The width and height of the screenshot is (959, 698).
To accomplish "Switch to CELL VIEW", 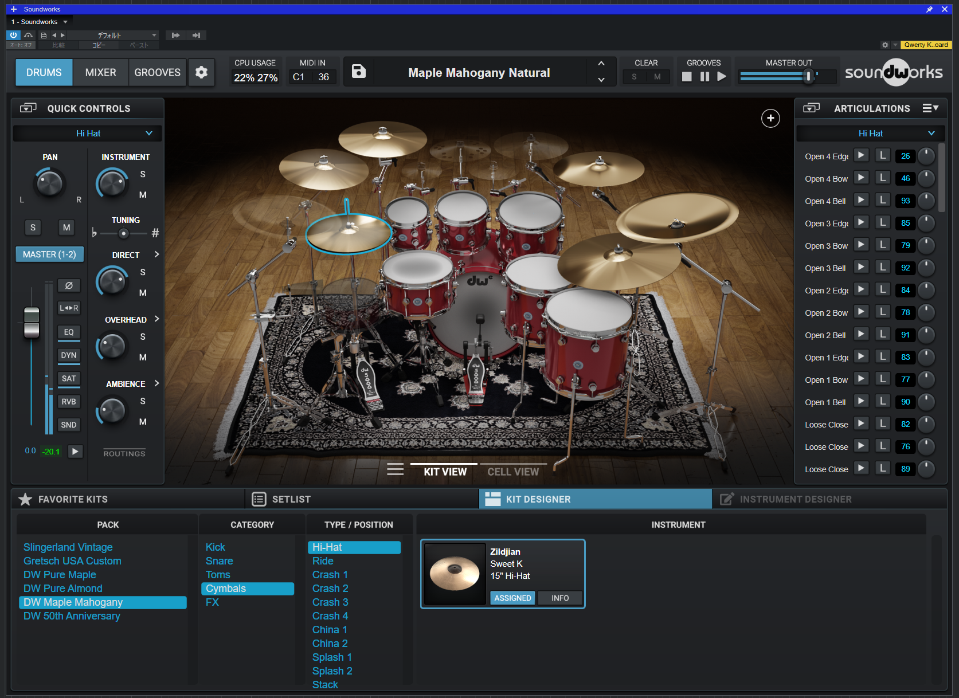I will pos(513,472).
